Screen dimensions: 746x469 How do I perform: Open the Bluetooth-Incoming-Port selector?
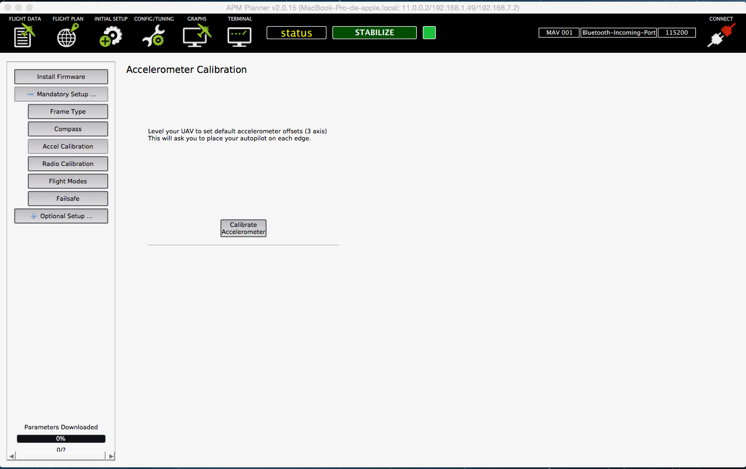point(619,33)
